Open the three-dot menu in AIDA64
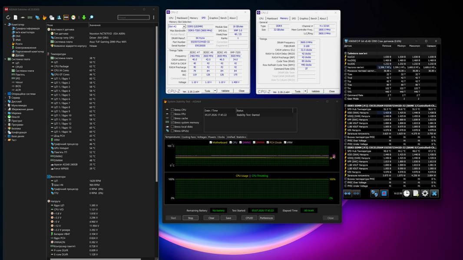Screen dimensions: 463x260 [154, 18]
